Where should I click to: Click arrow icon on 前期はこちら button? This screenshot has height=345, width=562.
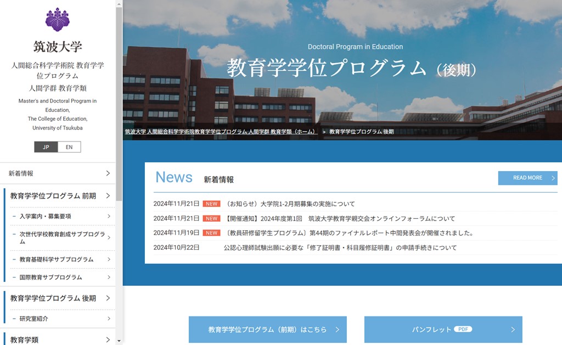pyautogui.click(x=338, y=330)
